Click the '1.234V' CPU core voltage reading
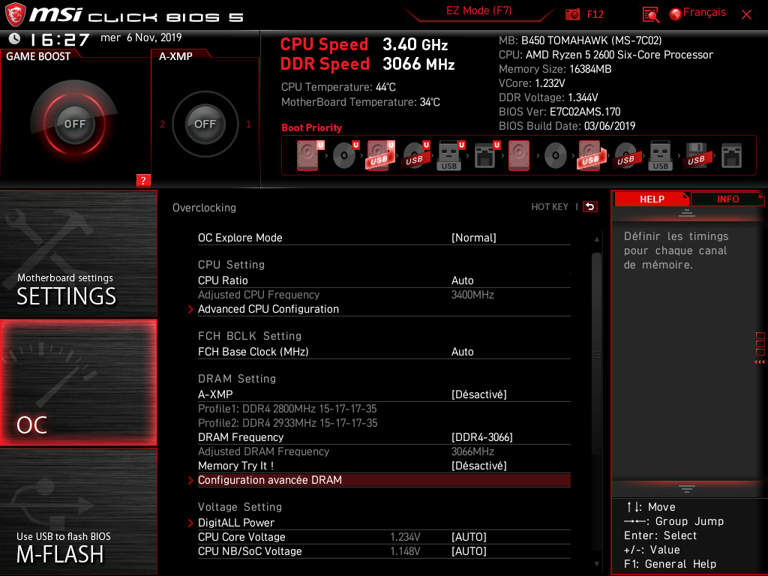The image size is (768, 576). pos(404,537)
